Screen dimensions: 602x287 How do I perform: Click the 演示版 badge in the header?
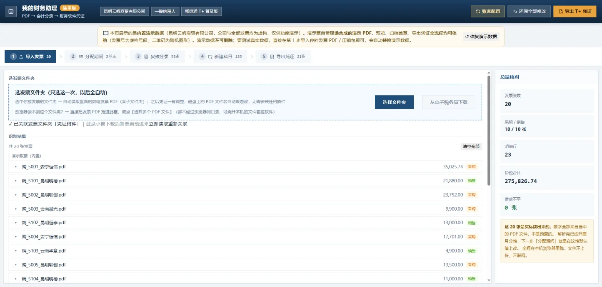[x=70, y=8]
